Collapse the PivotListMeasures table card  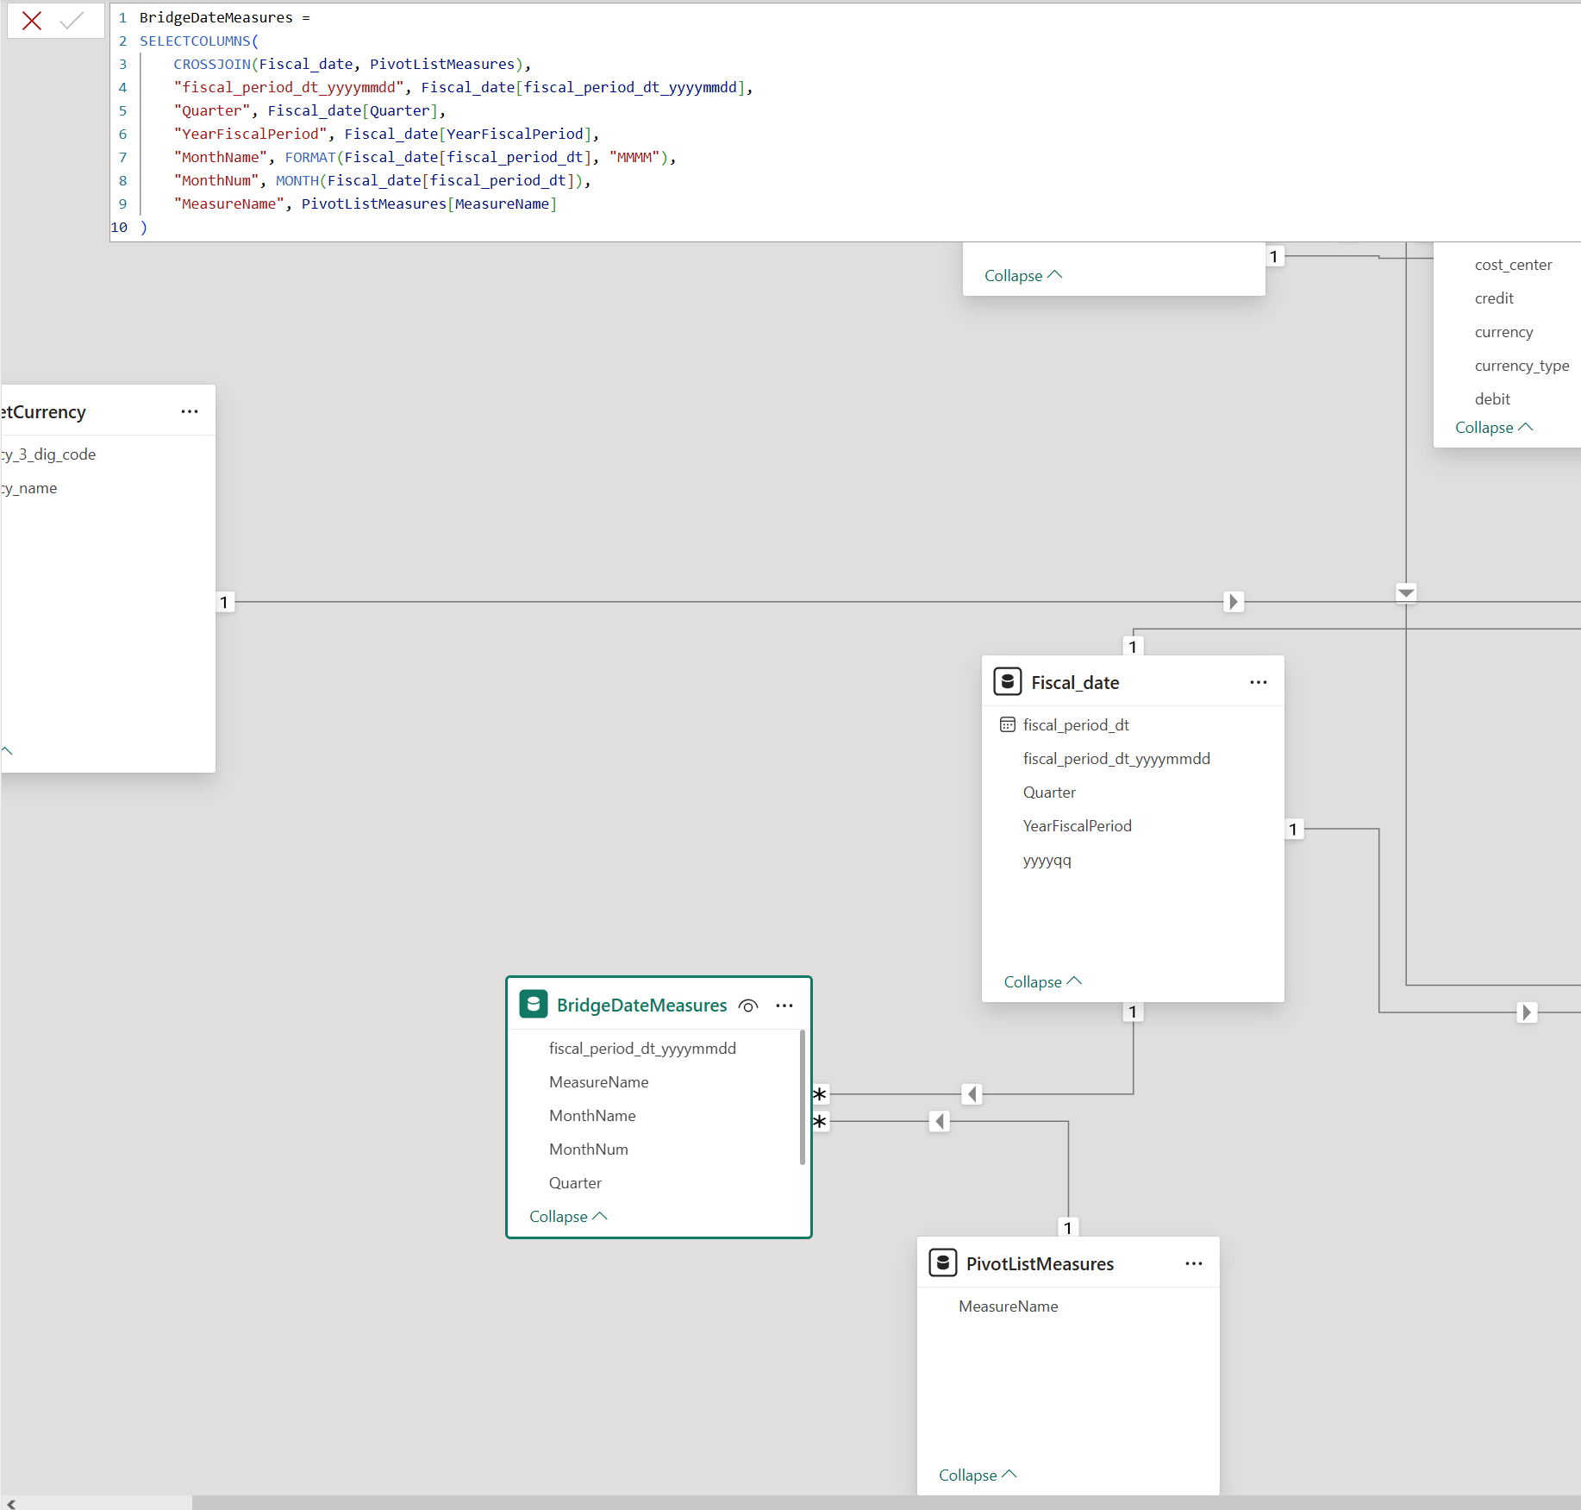coord(978,1475)
